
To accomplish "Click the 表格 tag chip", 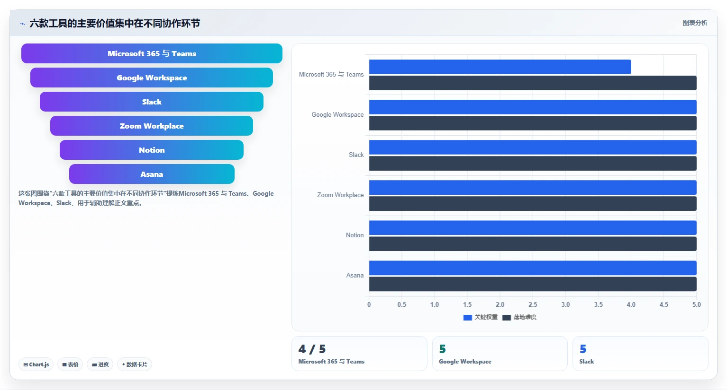I will 70,364.
